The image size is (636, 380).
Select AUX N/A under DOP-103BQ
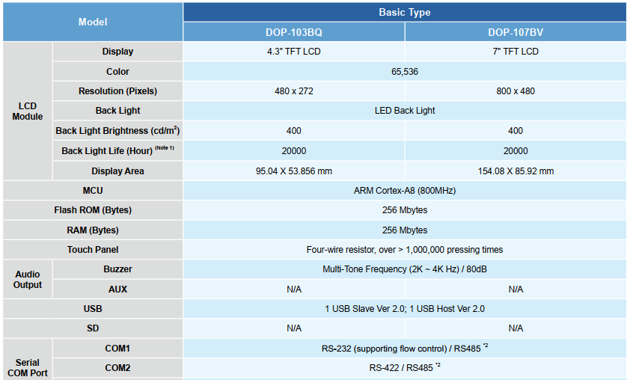pyautogui.click(x=293, y=289)
